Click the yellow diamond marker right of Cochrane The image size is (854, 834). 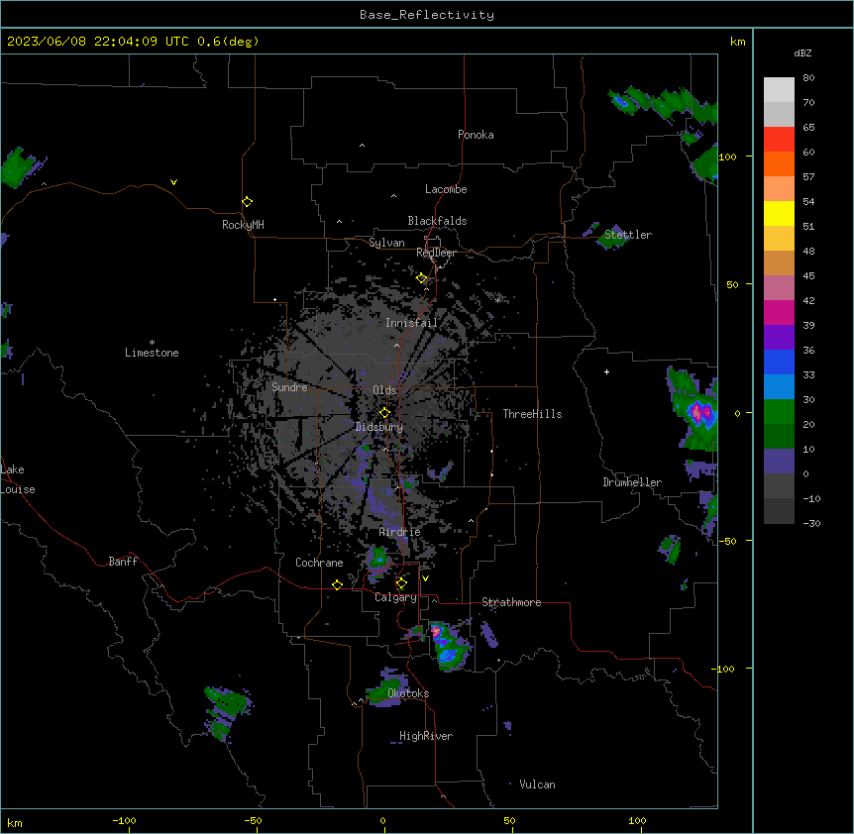[337, 584]
